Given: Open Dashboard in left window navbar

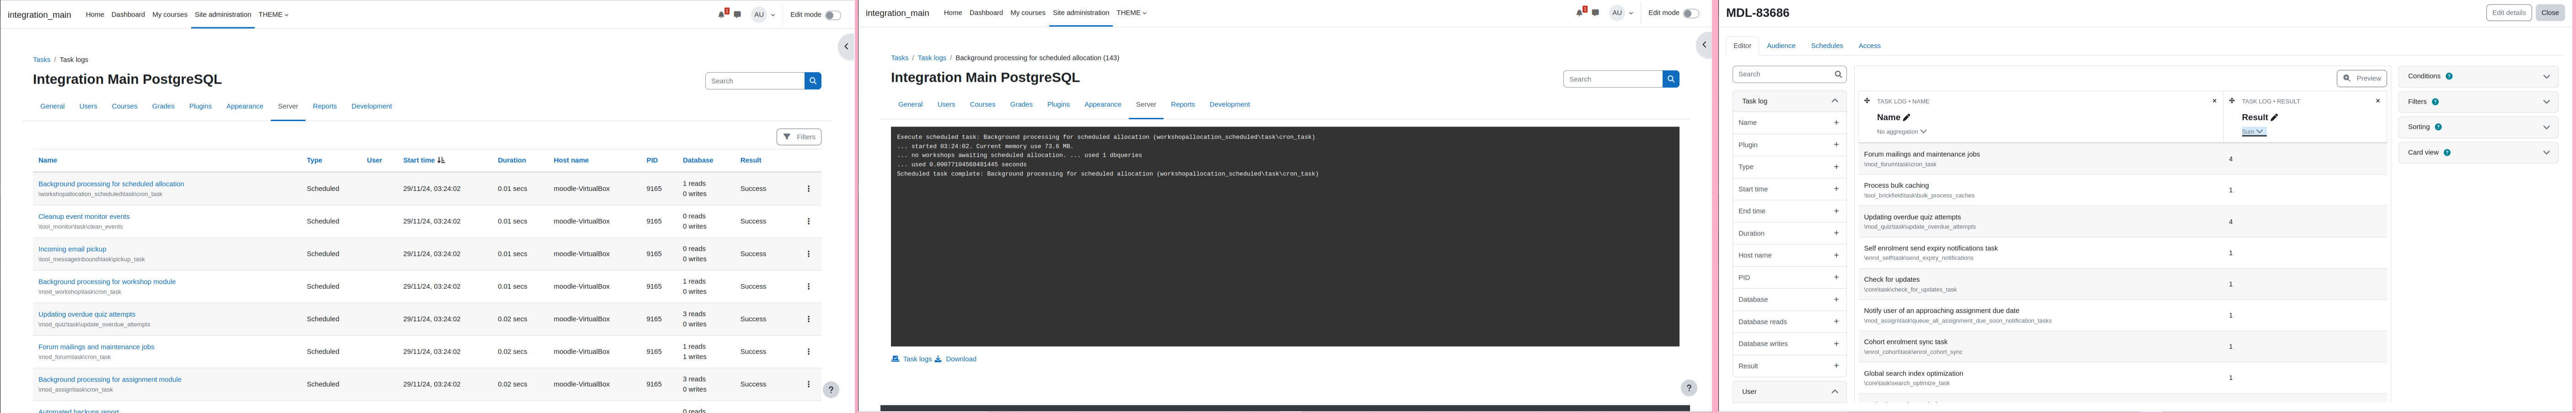Looking at the screenshot, I should click(x=128, y=15).
